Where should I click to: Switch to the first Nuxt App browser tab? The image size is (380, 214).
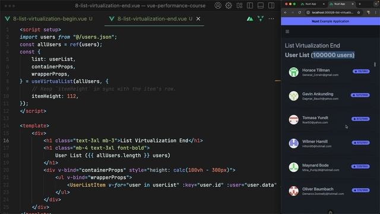pyautogui.click(x=311, y=4)
